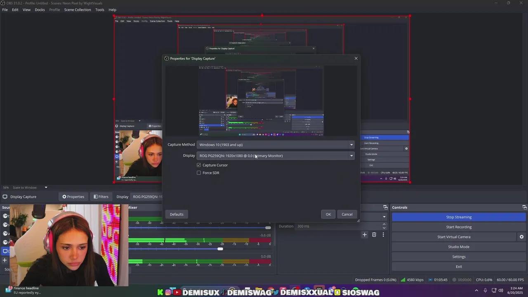Increase Duration with the stepper up arrow
The image size is (528, 297).
[384, 224]
